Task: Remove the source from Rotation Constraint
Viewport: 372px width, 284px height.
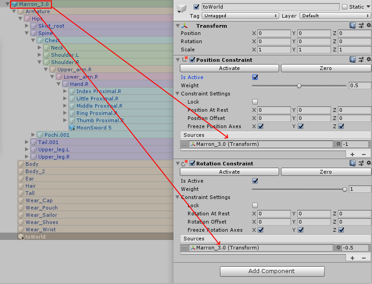Action: [x=364, y=258]
